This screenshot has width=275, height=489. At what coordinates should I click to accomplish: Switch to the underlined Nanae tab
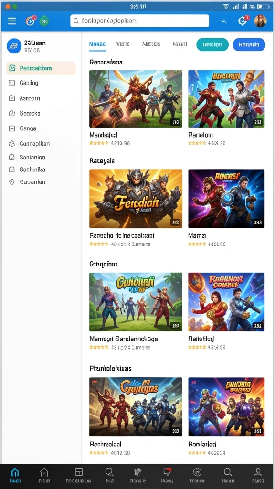(97, 44)
